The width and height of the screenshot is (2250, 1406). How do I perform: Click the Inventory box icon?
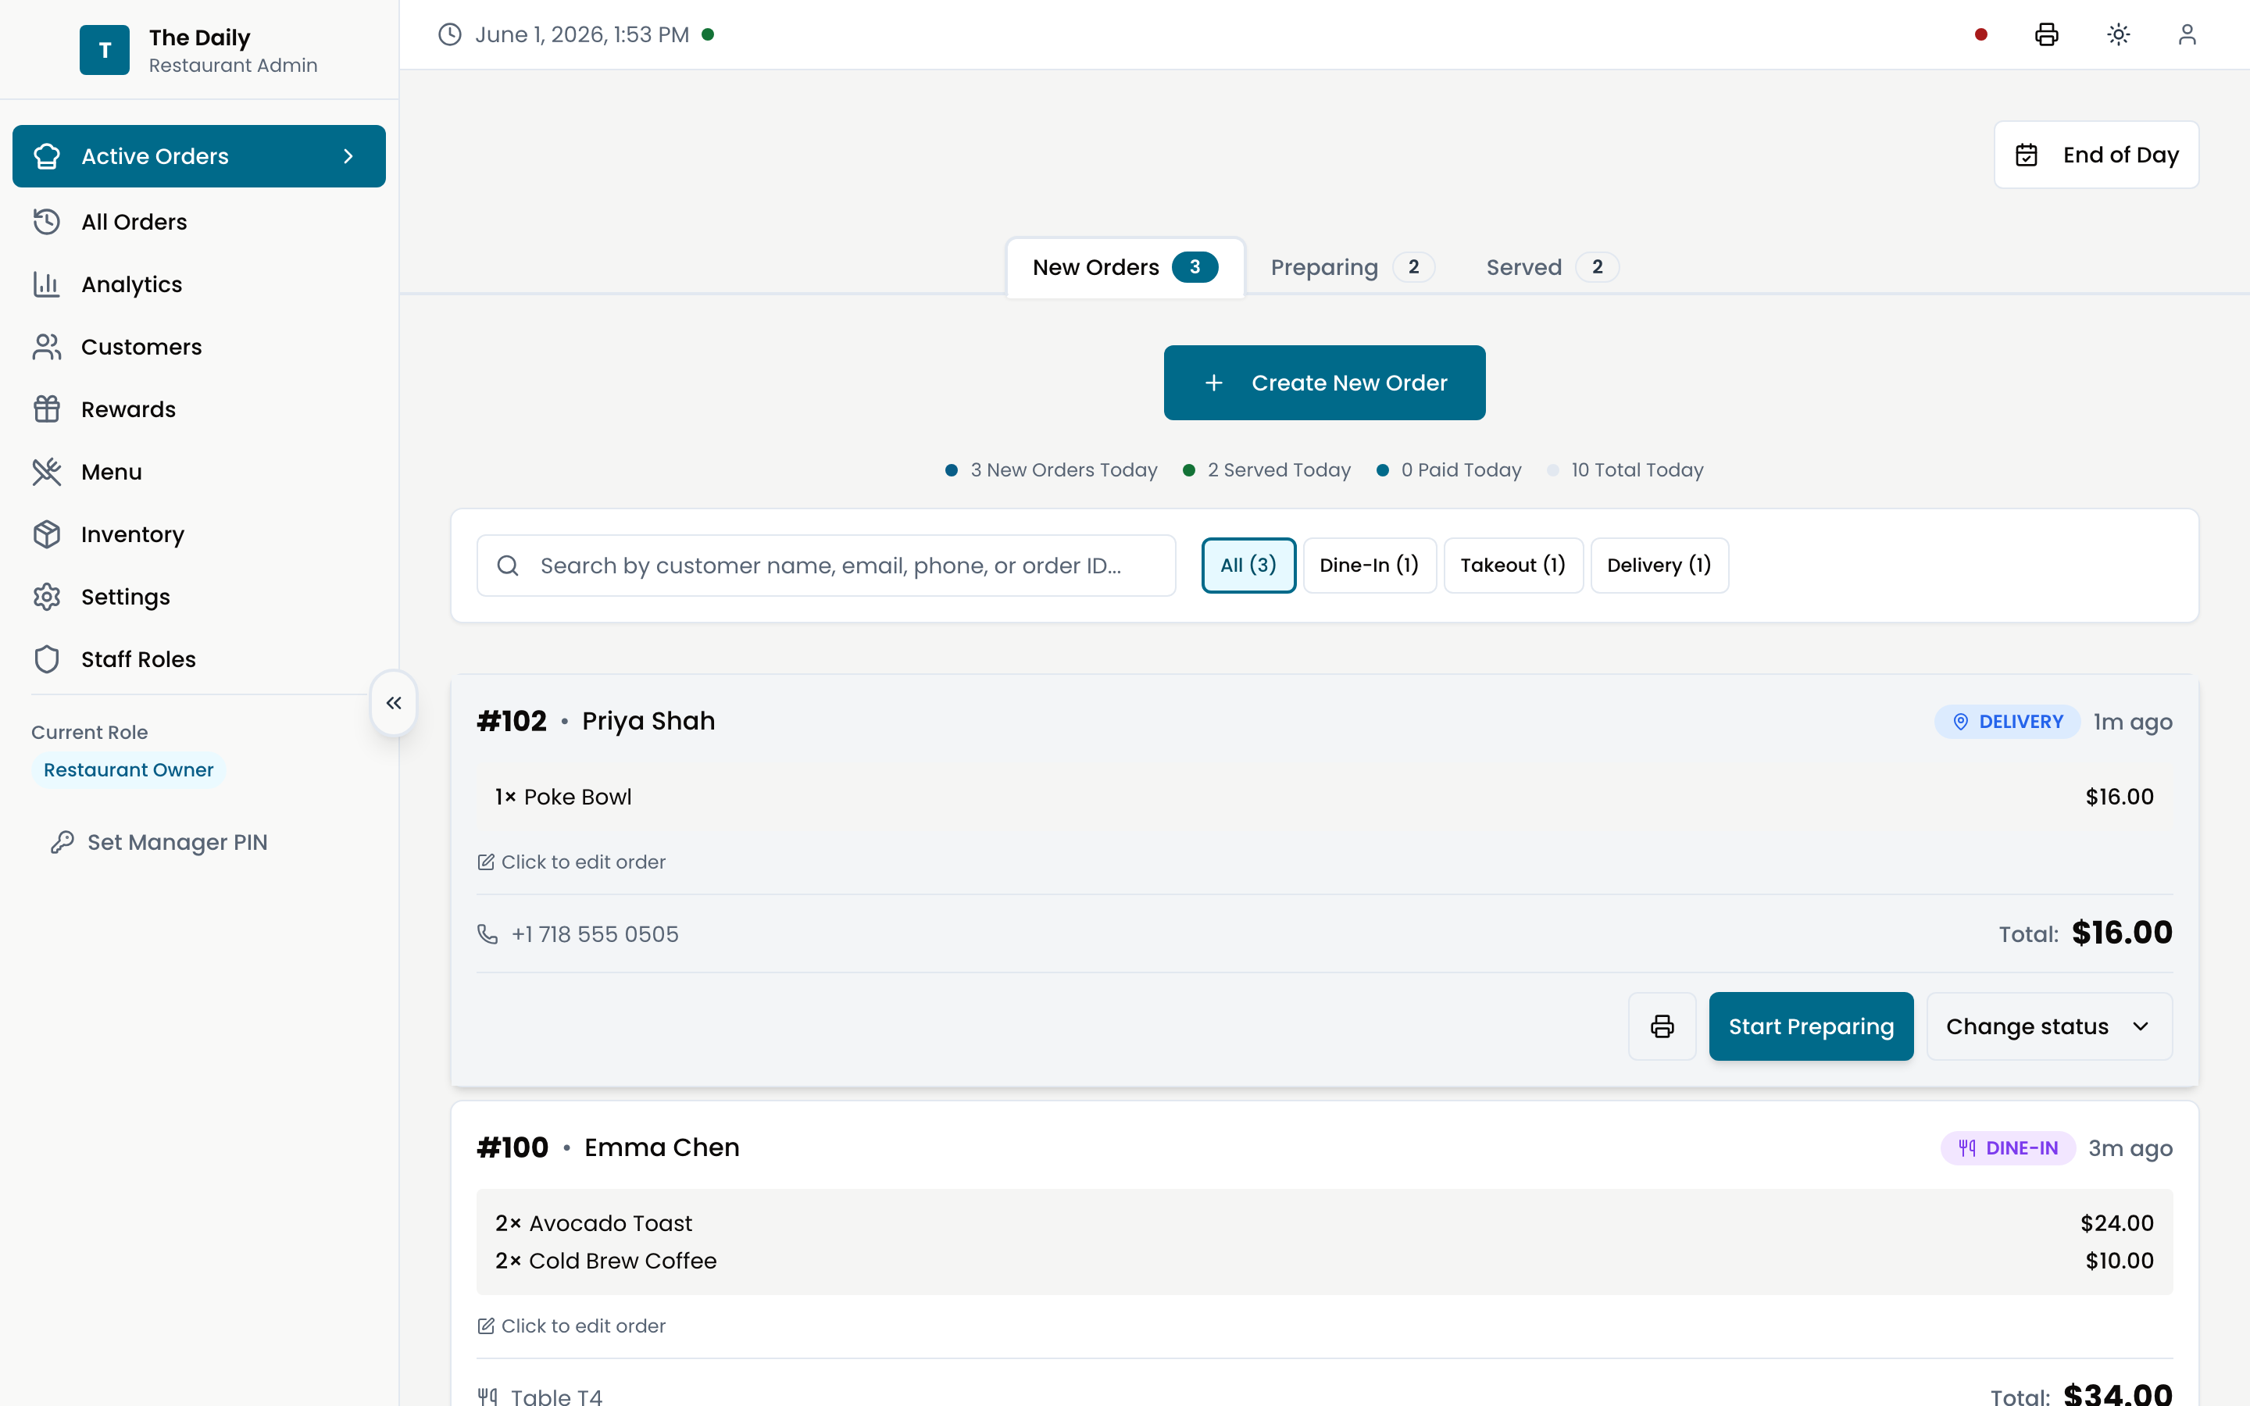click(x=47, y=533)
